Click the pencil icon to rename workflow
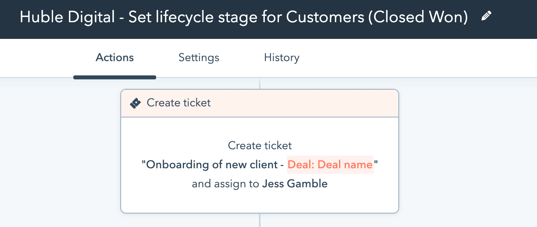537x227 pixels. pyautogui.click(x=486, y=16)
